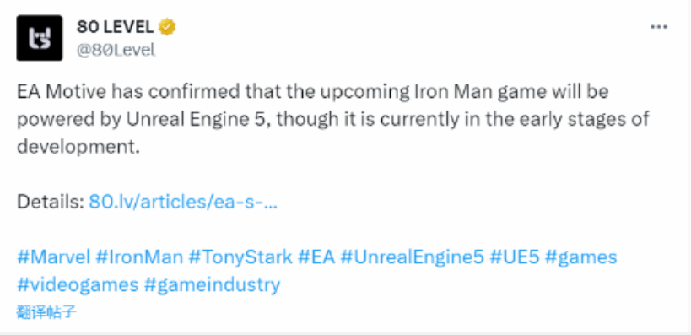Open the #gameindustry hashtag
This screenshot has height=335, width=691.
tap(212, 284)
